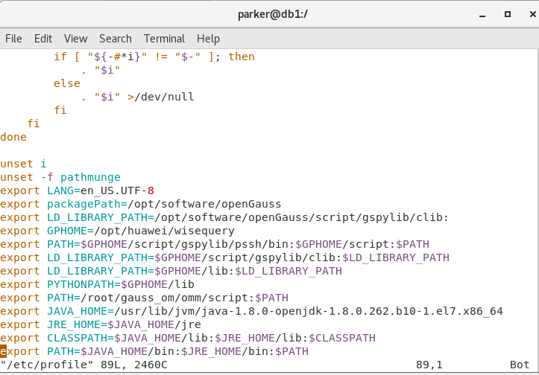Click the 'Bot' scroll position indicator
The image size is (539, 375).
tap(520, 365)
